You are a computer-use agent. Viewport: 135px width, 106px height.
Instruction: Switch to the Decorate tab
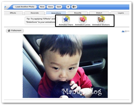point(35,13)
